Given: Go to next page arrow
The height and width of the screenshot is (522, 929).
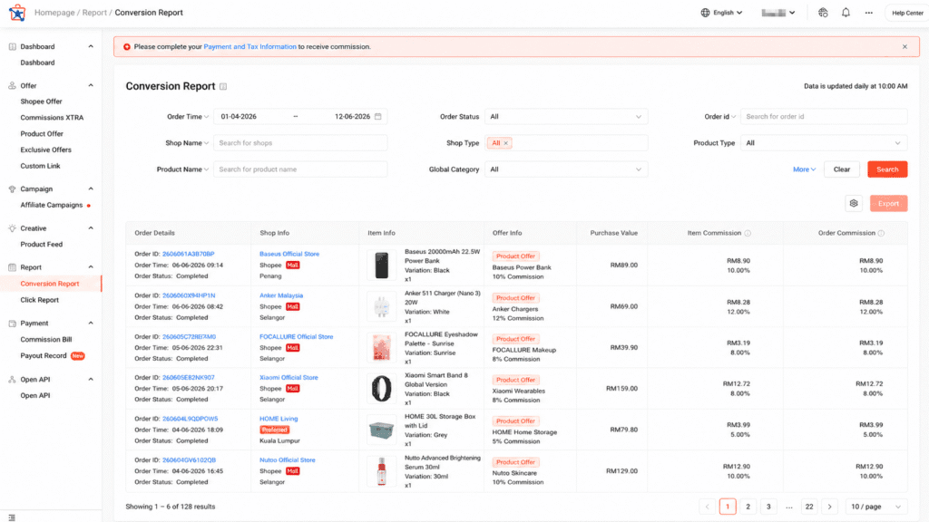Looking at the screenshot, I should (x=829, y=507).
